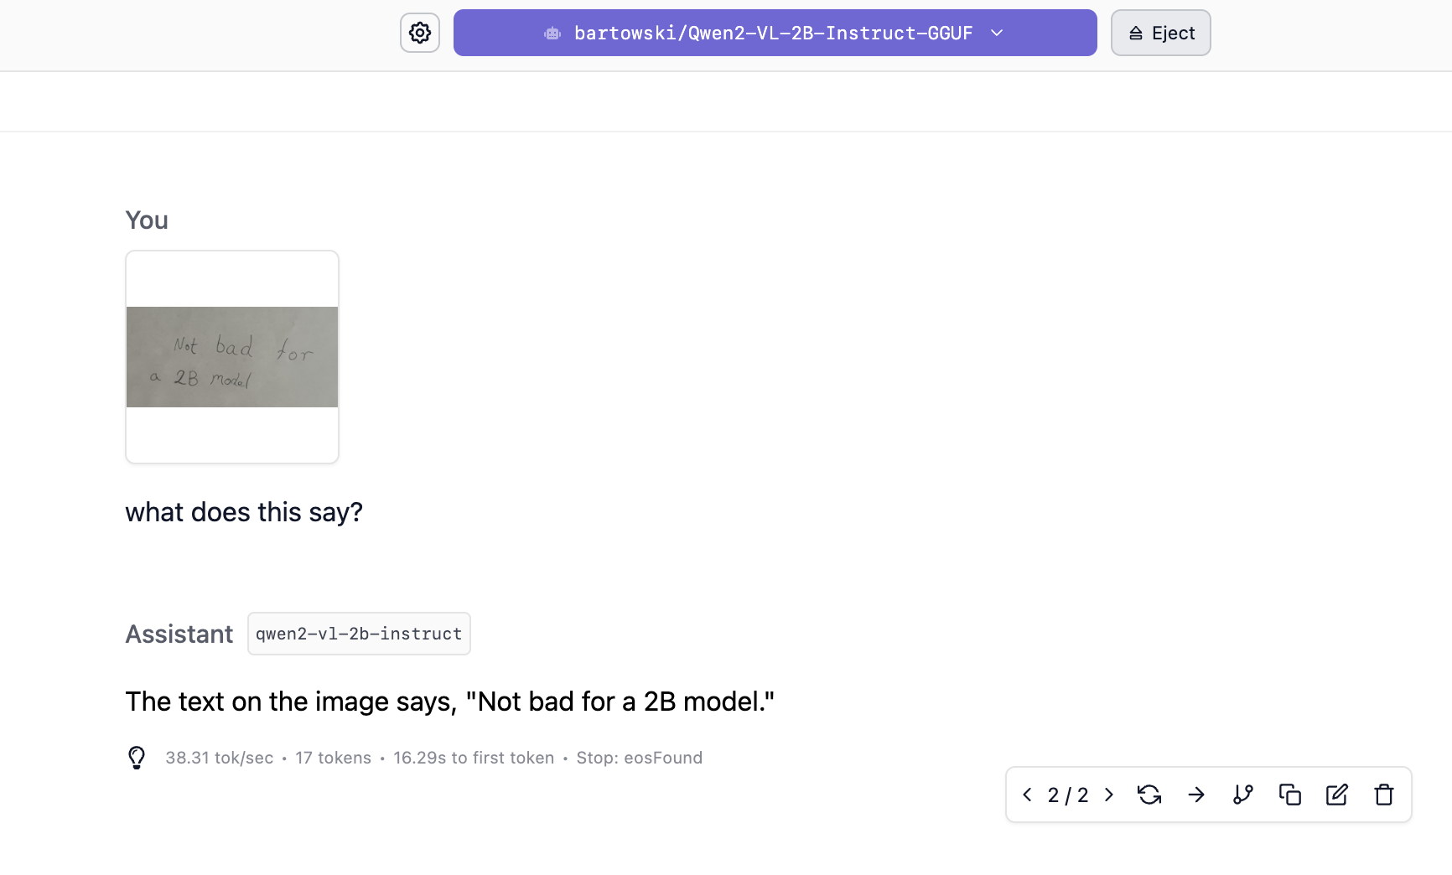This screenshot has height=875, width=1452.
Task: Go to the previous response variant
Action: tap(1027, 795)
